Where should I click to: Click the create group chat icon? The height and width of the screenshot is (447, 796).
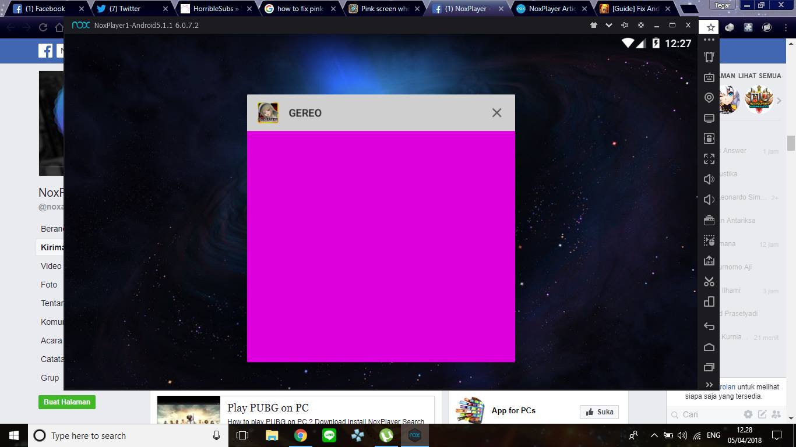pos(776,414)
